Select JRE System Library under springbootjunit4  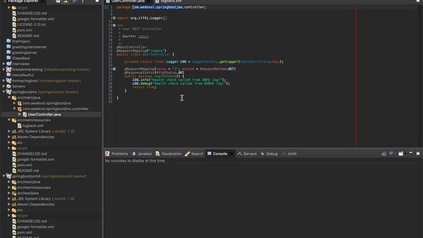click(46, 198)
